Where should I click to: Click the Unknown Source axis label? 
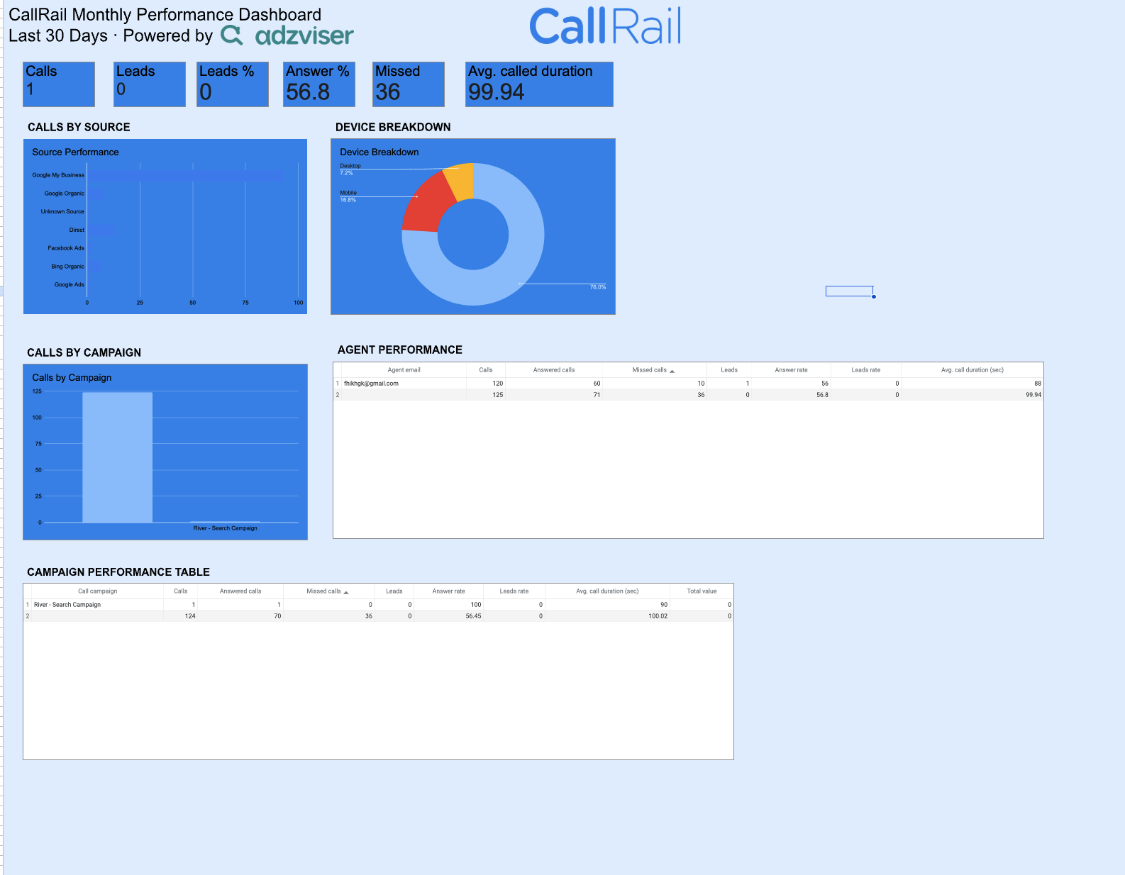point(62,211)
